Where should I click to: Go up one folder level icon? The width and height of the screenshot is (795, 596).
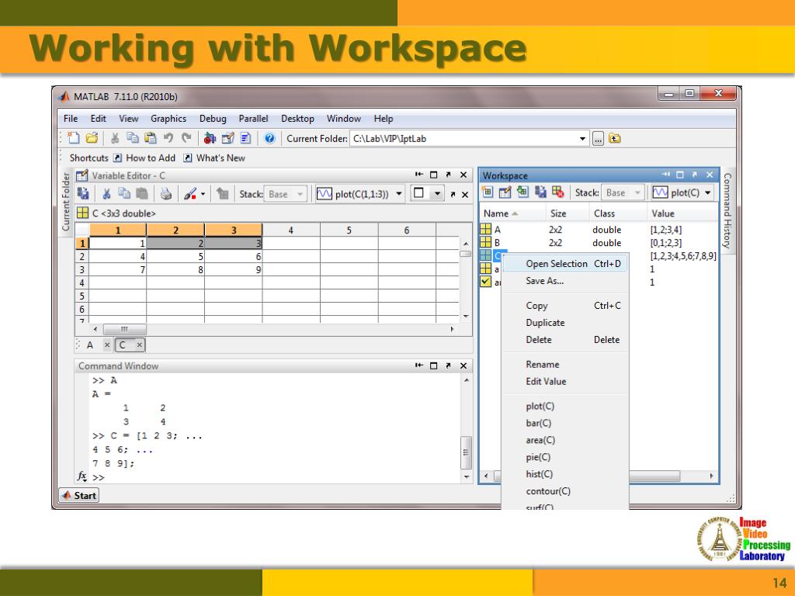click(615, 138)
